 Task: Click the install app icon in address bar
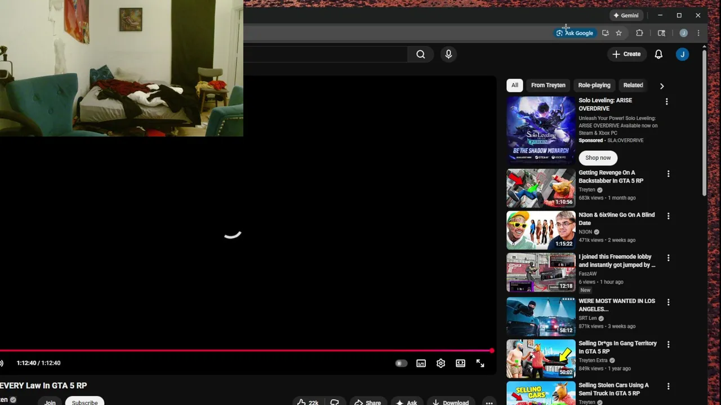coord(606,33)
